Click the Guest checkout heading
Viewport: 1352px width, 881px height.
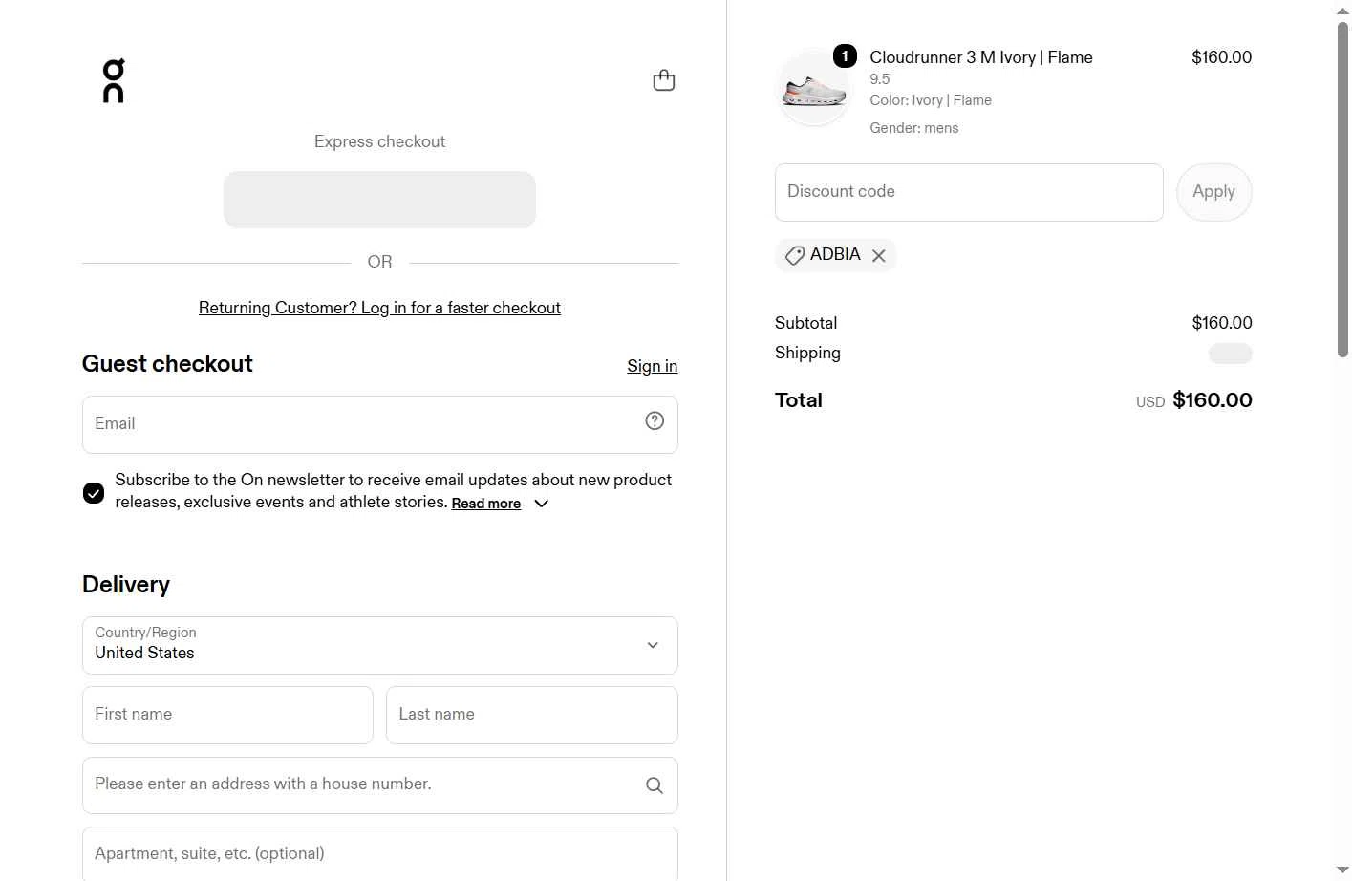(167, 364)
